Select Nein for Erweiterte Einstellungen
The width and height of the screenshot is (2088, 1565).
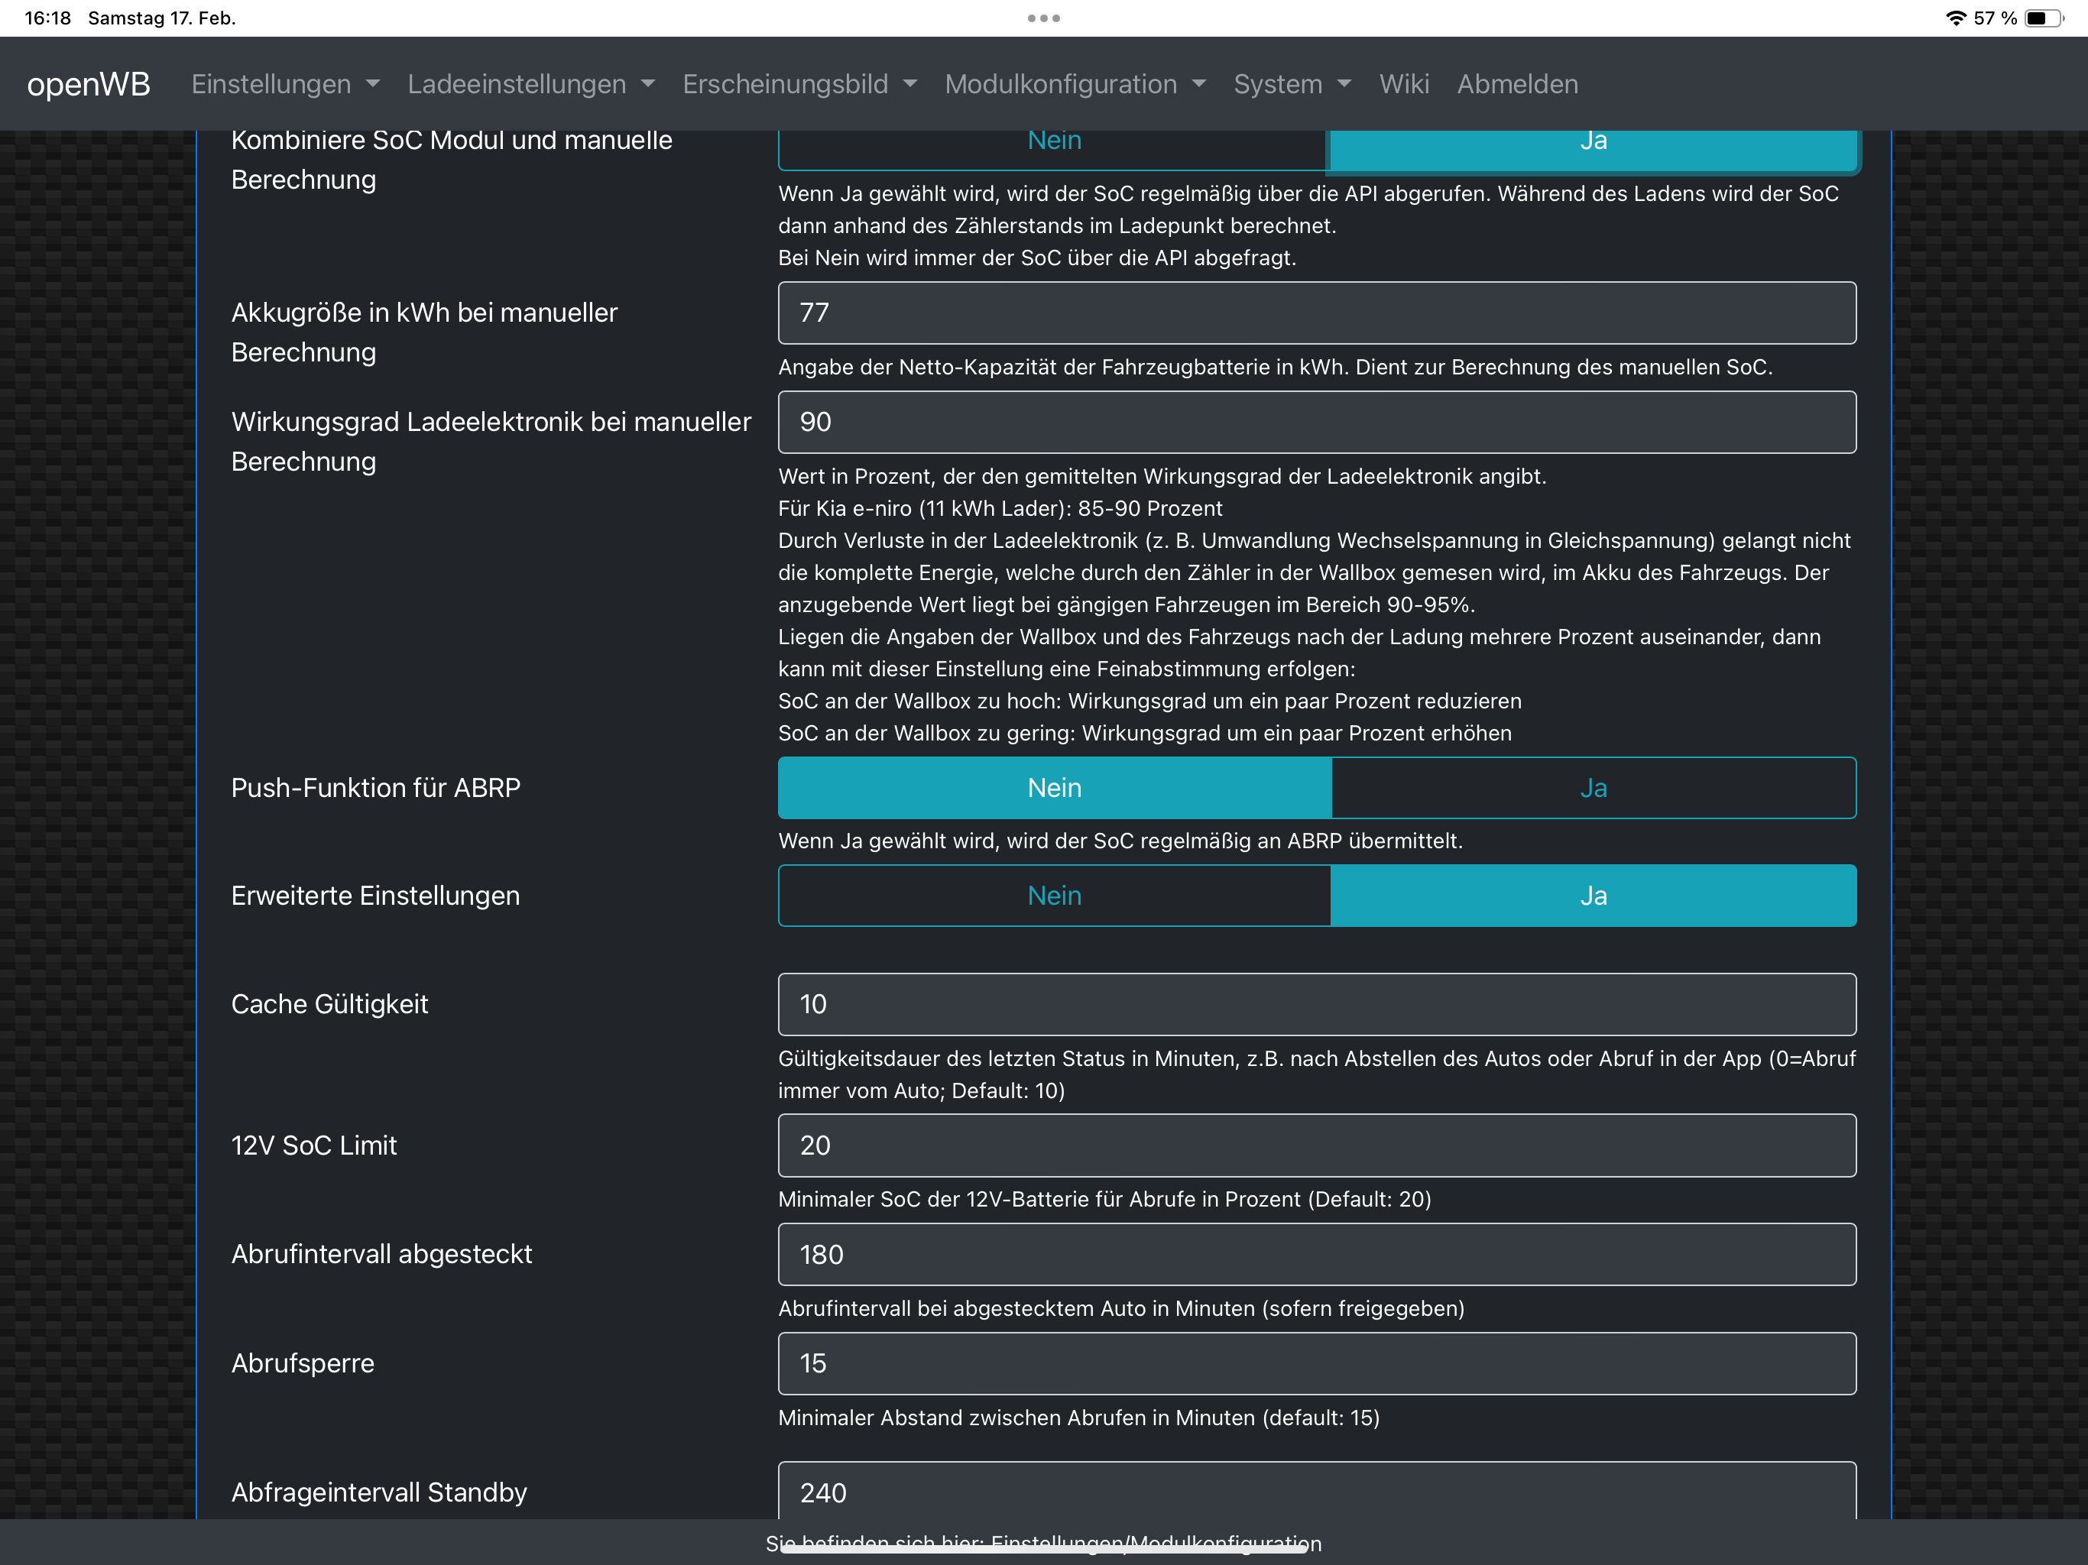coord(1053,896)
